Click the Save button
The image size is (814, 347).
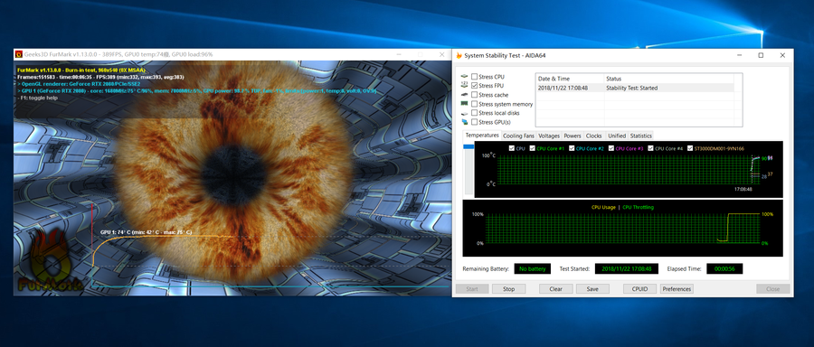click(592, 289)
